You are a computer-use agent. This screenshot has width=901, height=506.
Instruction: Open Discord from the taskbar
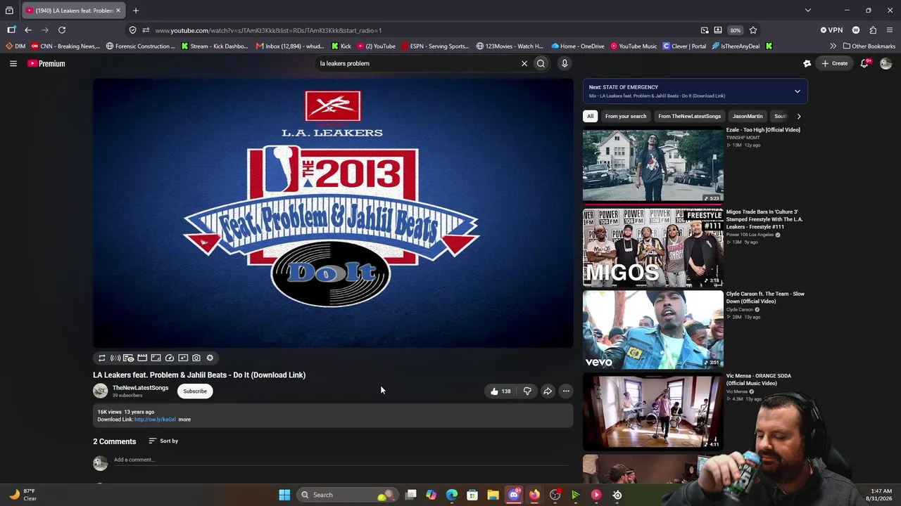pyautogui.click(x=514, y=495)
